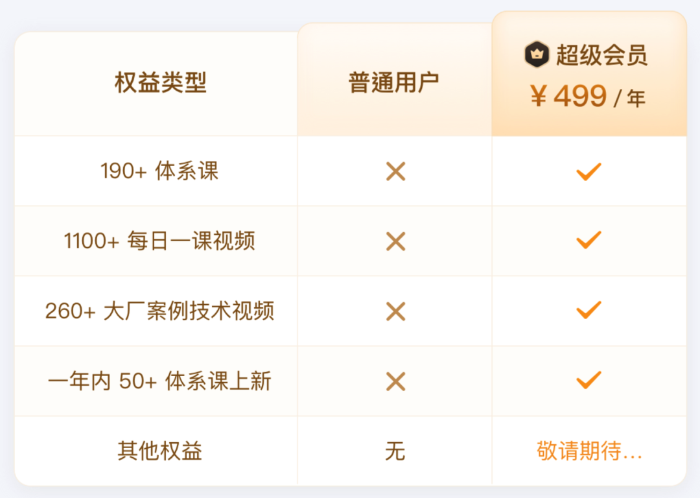Click the checkmark for 190+ 体系课
The height and width of the screenshot is (498, 700).
point(589,171)
